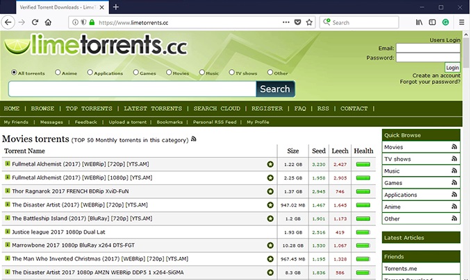Click download icon beside The Battleship Island
The width and height of the screenshot is (471, 280).
(x=8, y=218)
